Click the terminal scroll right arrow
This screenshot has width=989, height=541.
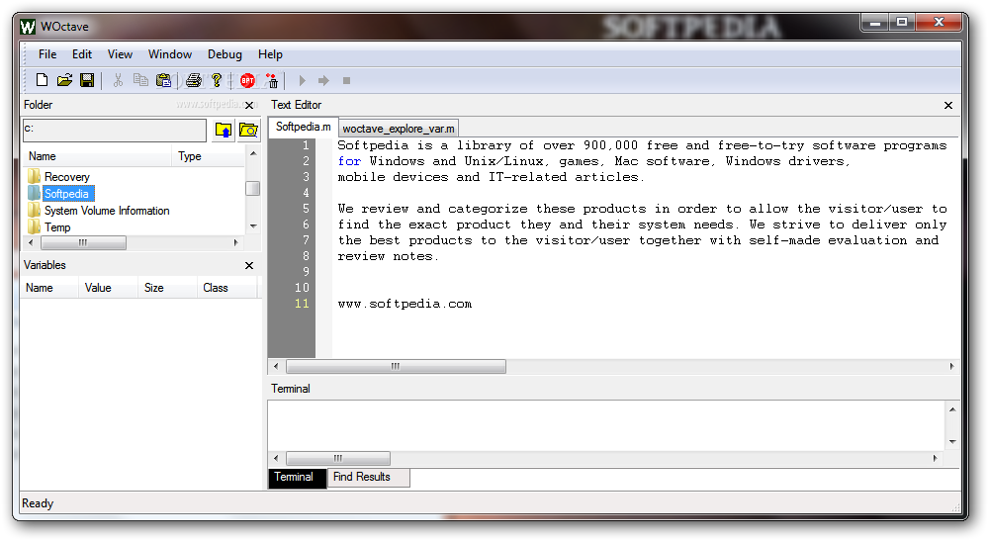pyautogui.click(x=936, y=458)
